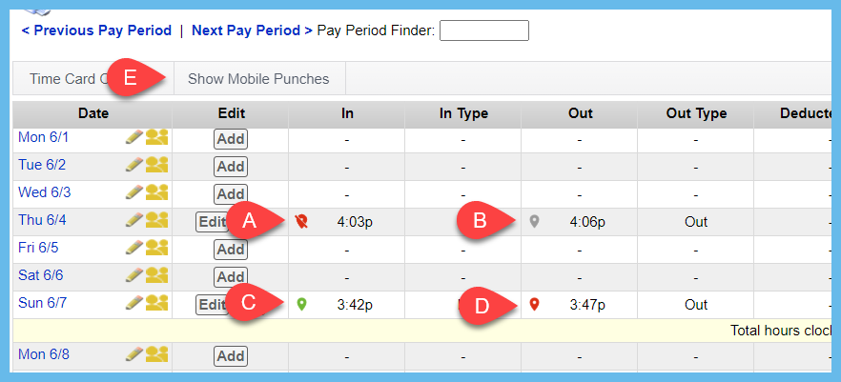Click the yellow people icon for Sun 6/7

click(156, 304)
